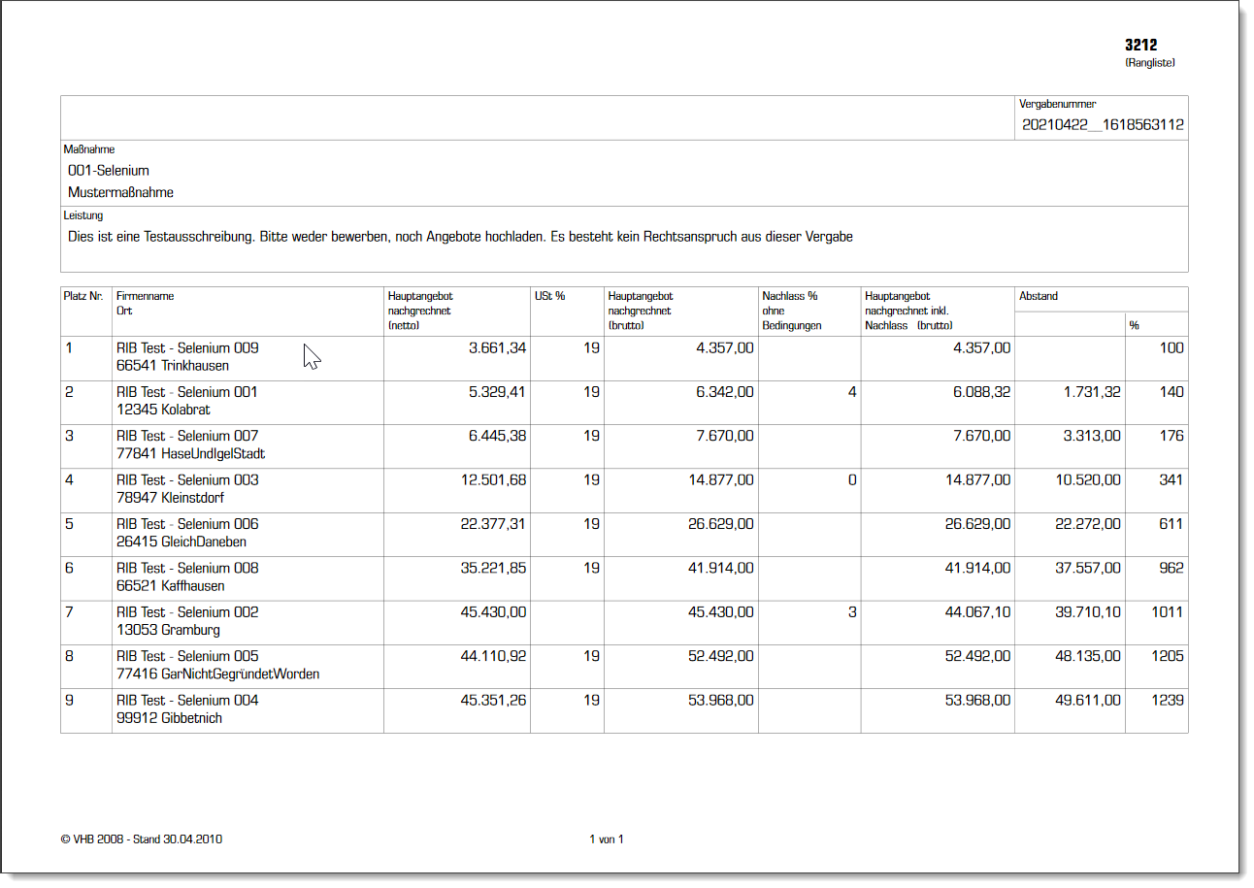Image resolution: width=1254 pixels, height=888 pixels.
Task: Click the net amount 22.377,31
Action: coord(493,524)
